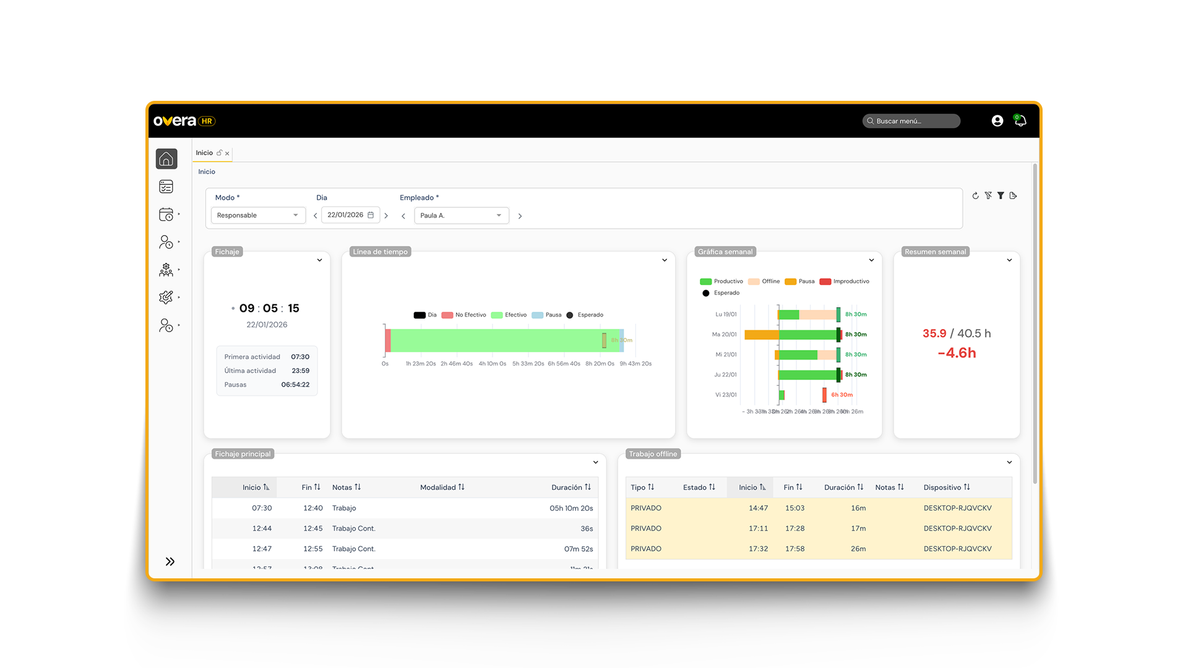Screen dimensions: 1188x668
Task: Collapse the Resumen semanal panel
Action: click(1009, 260)
